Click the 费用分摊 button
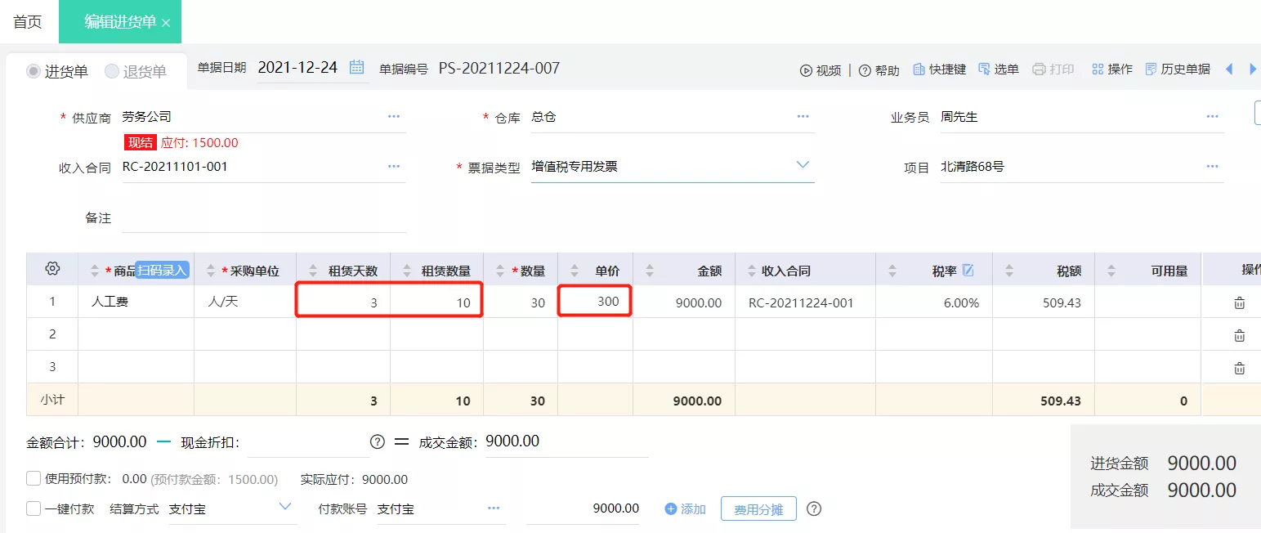The image size is (1261, 533). tap(758, 509)
